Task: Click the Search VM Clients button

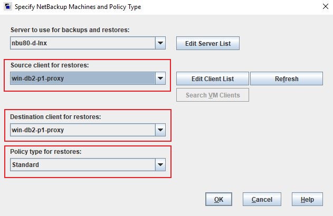Action: tap(212, 95)
